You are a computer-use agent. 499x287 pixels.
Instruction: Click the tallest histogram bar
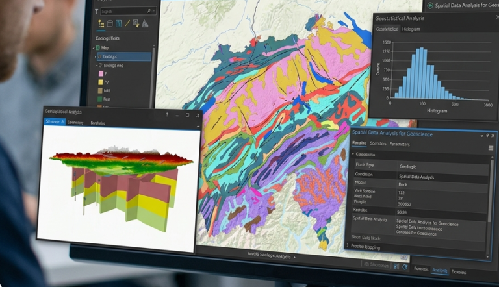[x=422, y=73]
